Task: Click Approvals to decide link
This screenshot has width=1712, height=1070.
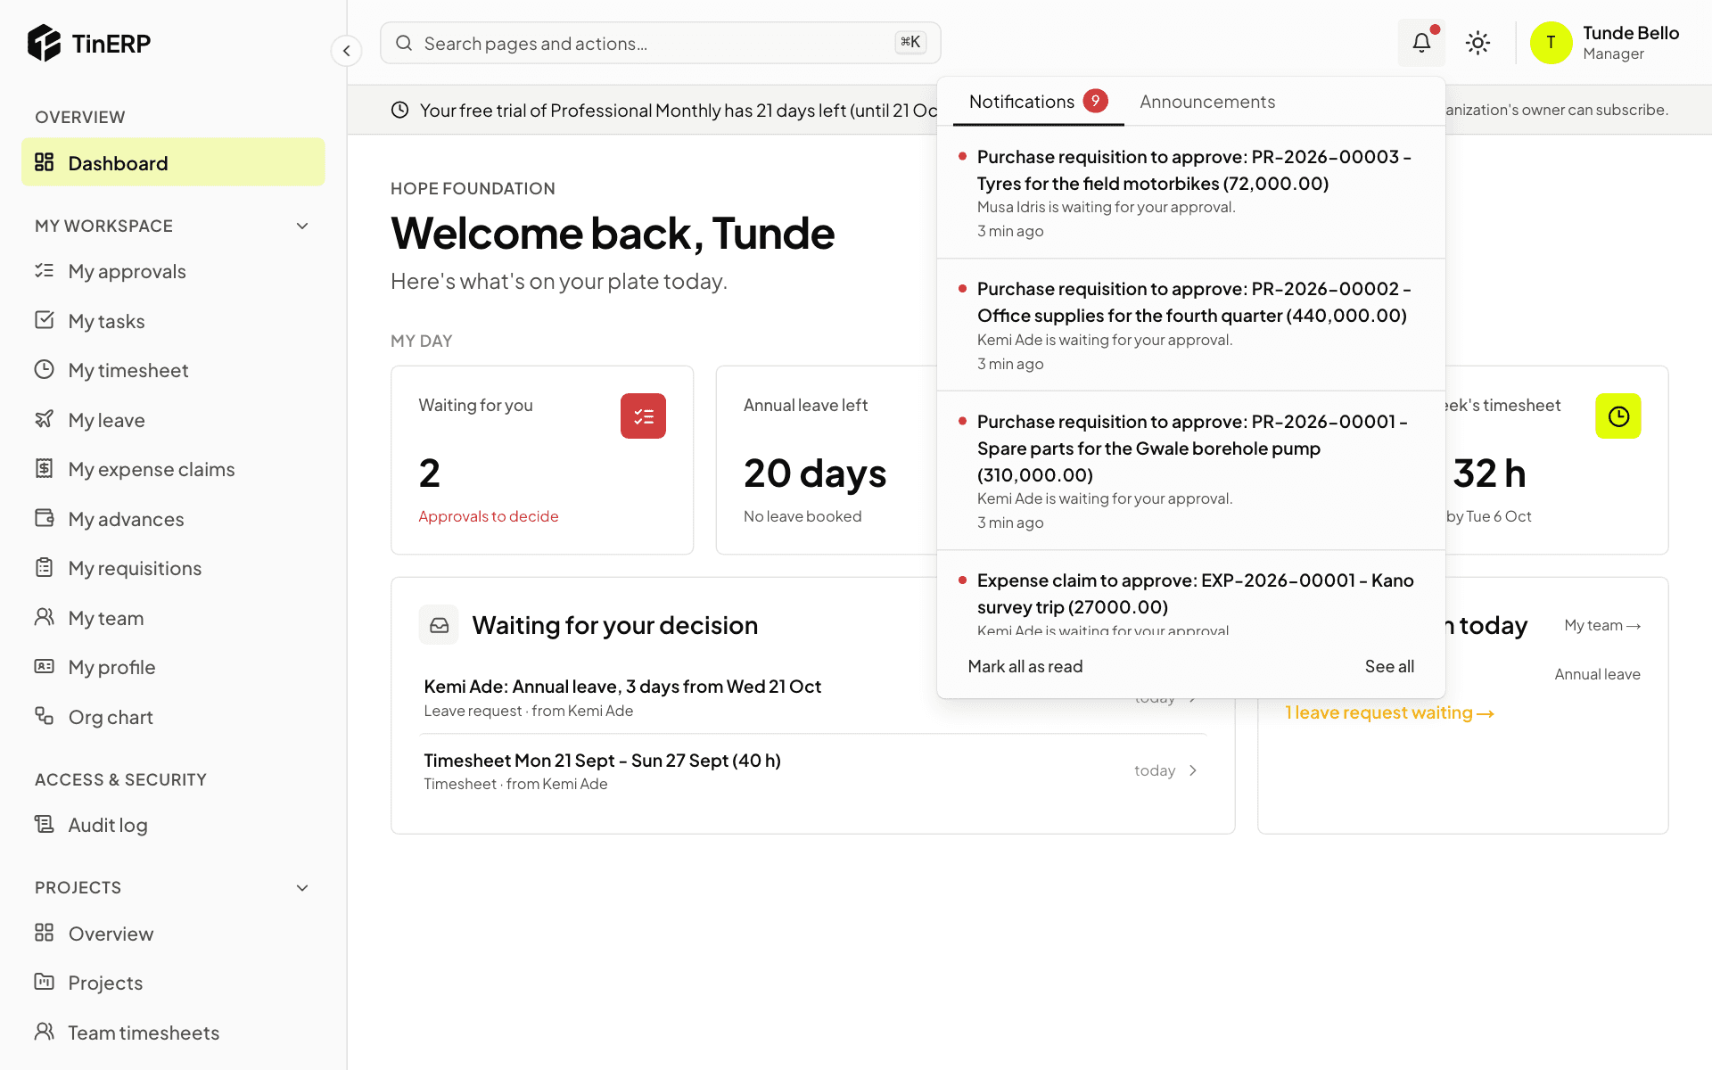Action: point(489,516)
